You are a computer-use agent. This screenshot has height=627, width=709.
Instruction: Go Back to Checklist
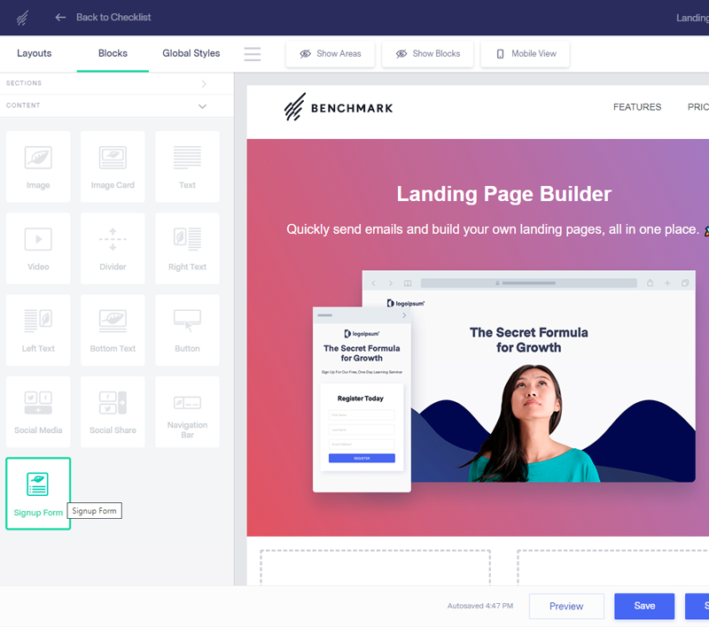pos(103,18)
